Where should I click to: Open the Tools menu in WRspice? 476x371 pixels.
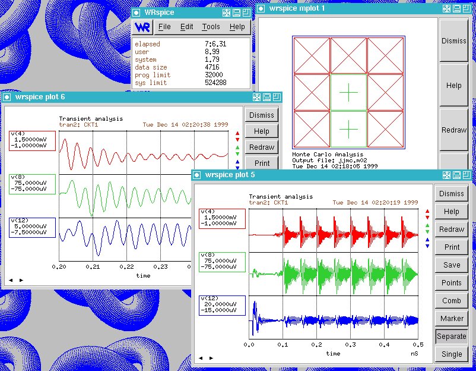[211, 27]
